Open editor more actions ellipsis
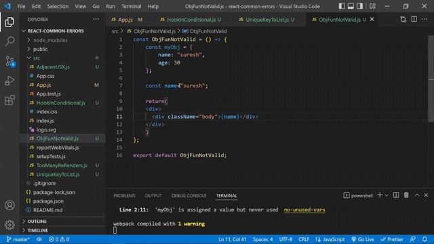The width and height of the screenshot is (434, 244). click(425, 20)
